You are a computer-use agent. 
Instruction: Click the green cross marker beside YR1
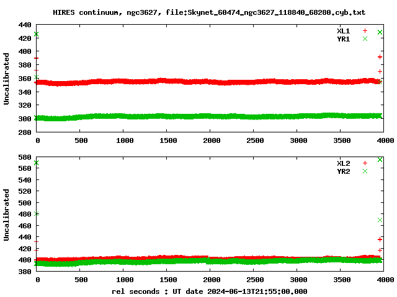click(365, 38)
